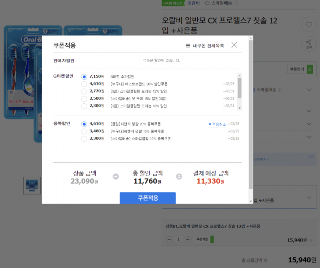Click the G마켓 베스트 badge
The width and height of the screenshot is (320, 268).
[173, 3]
